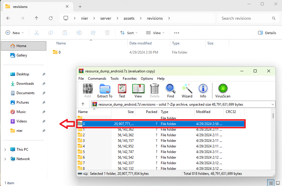Open Explorer See more ellipsis menu
This screenshot has height=186, width=282.
(x=177, y=33)
